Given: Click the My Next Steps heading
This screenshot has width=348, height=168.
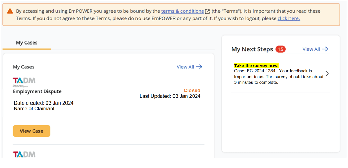Looking at the screenshot, I should pos(252,49).
